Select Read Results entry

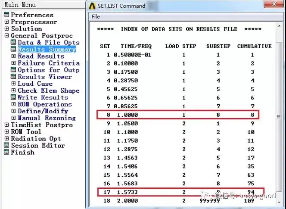[x=41, y=56]
